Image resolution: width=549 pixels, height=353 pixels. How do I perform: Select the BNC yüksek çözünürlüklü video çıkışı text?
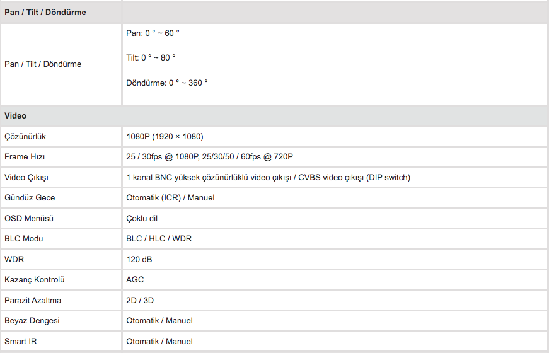(x=222, y=178)
